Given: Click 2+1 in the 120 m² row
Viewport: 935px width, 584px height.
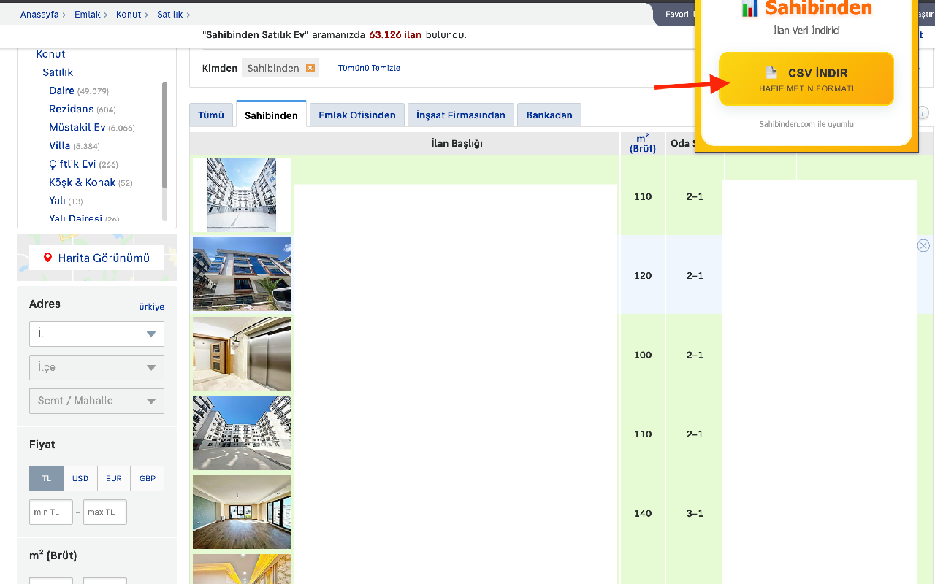Looking at the screenshot, I should pos(695,275).
